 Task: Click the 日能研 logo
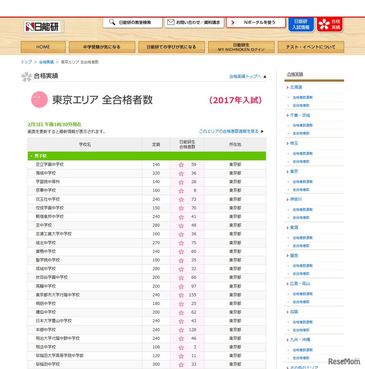43,27
